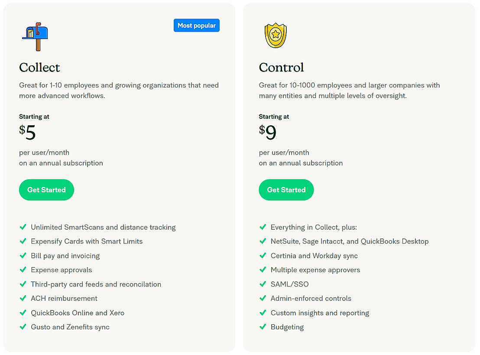Click the Collect plan heading
This screenshot has width=480, height=355.
39,68
